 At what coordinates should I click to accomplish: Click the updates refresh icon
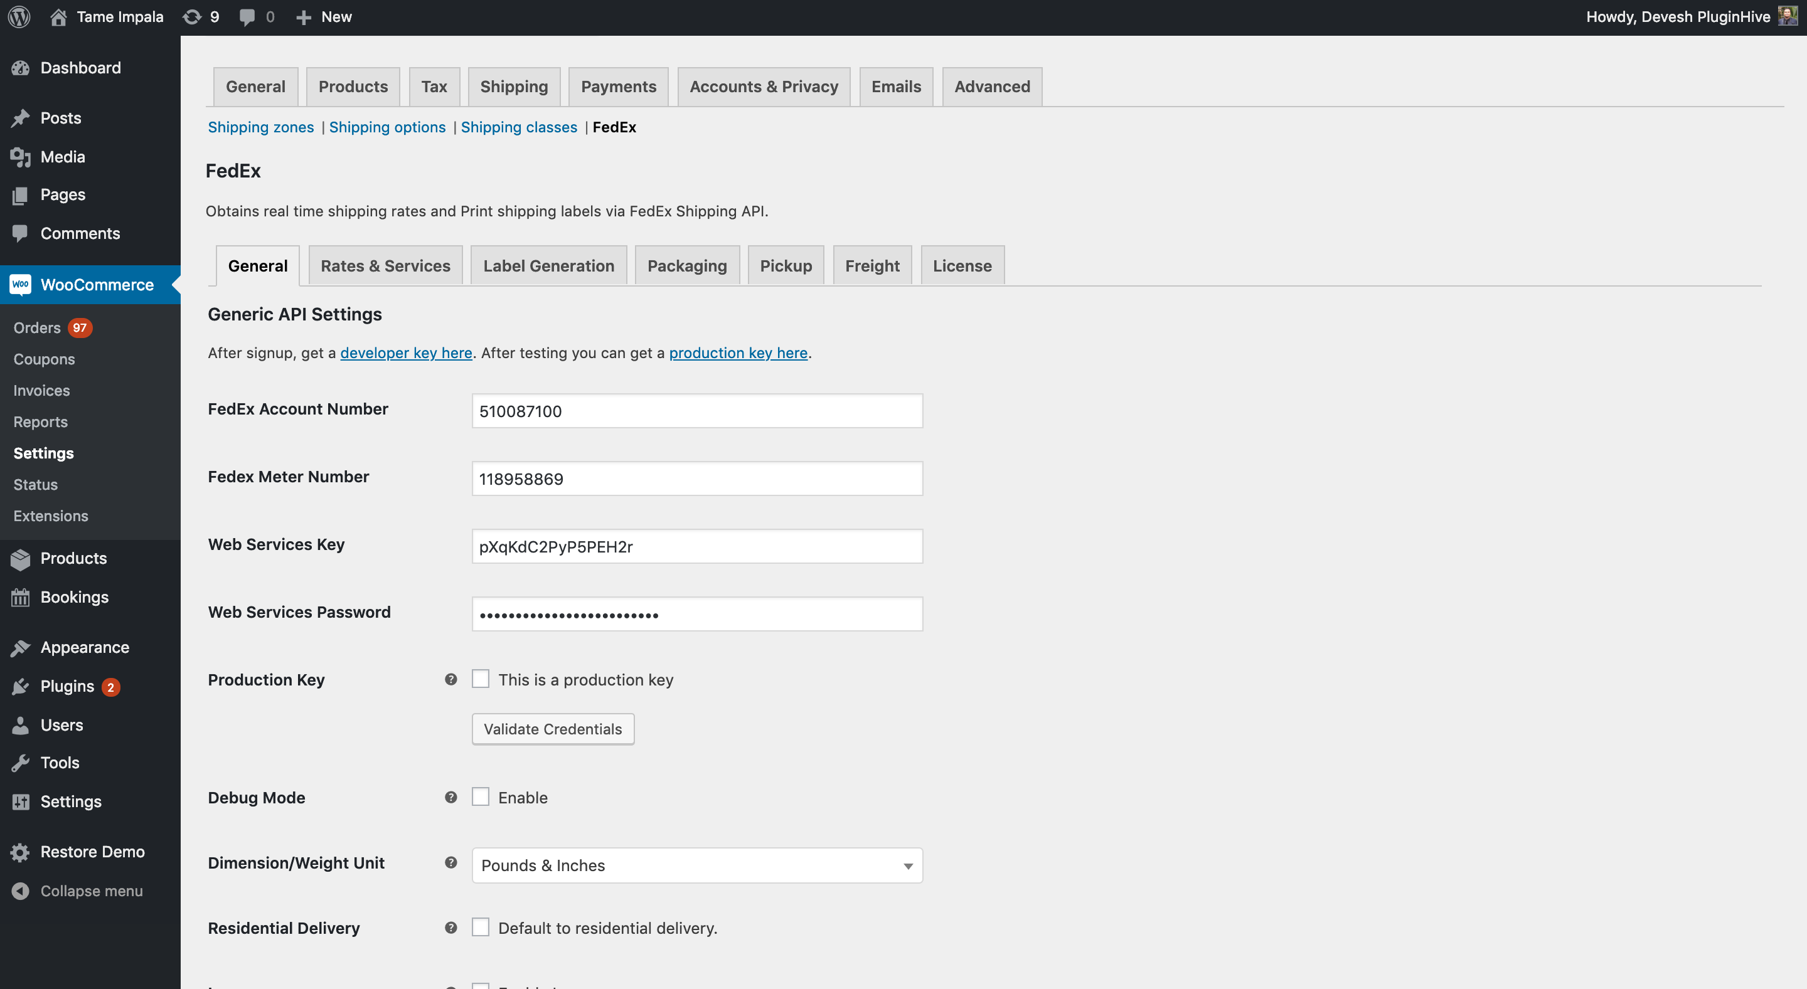pos(191,17)
